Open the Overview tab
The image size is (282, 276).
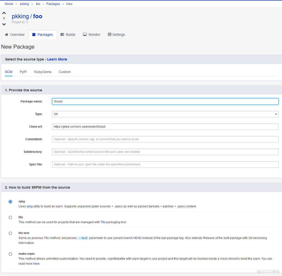click(x=15, y=34)
